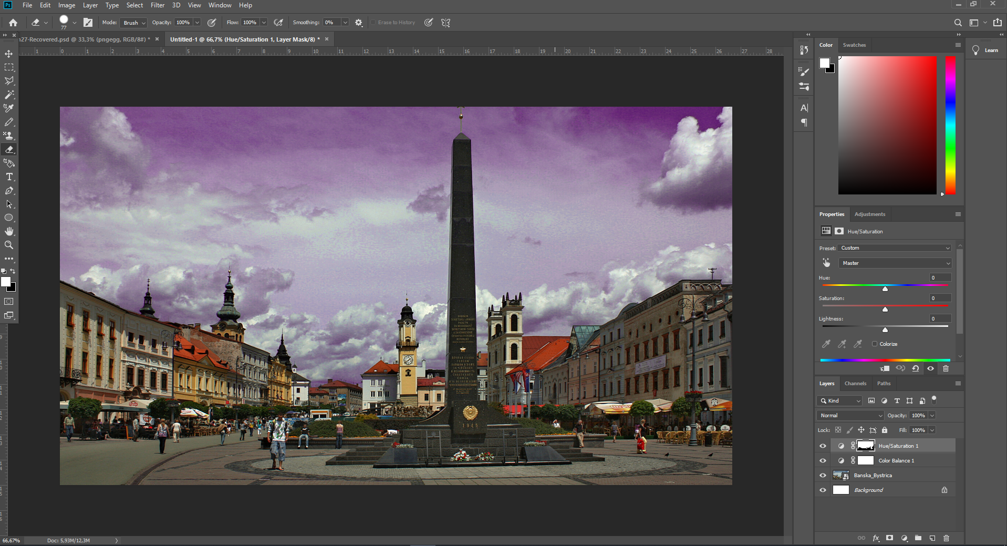The image size is (1007, 546).
Task: Select the Brush tool in toolbar
Action: point(9,122)
